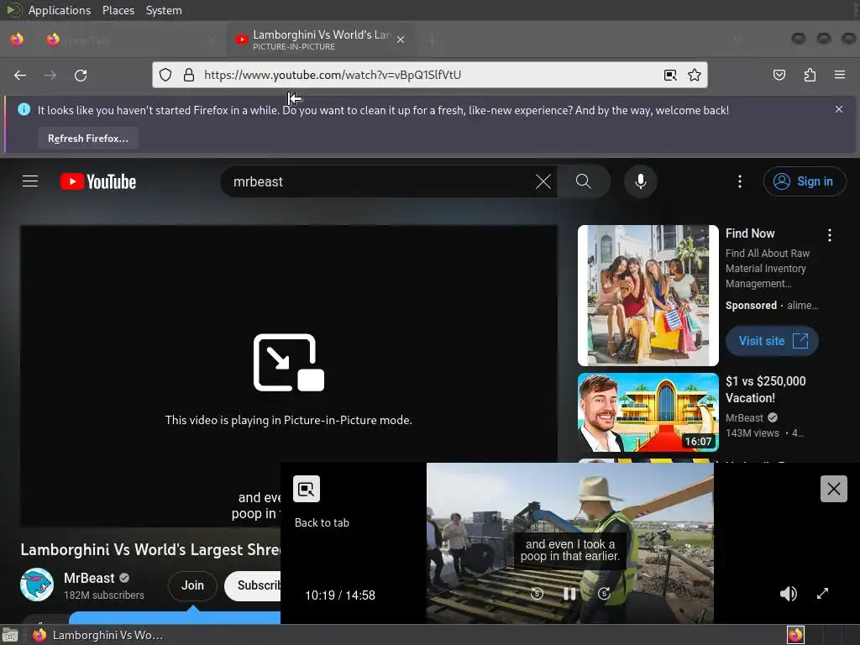Click the Firefox forward arrow

50,75
